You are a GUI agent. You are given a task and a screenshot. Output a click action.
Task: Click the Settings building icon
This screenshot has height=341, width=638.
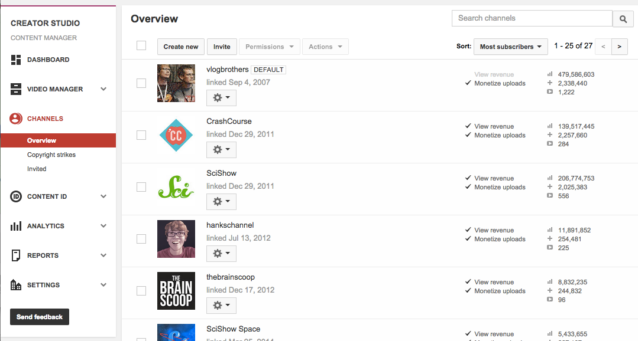(16, 285)
